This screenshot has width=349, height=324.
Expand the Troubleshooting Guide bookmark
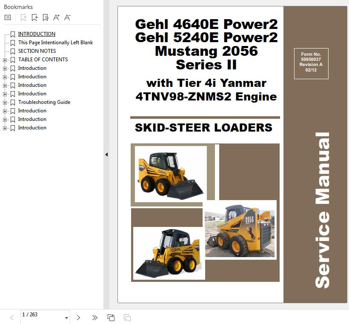click(5, 103)
